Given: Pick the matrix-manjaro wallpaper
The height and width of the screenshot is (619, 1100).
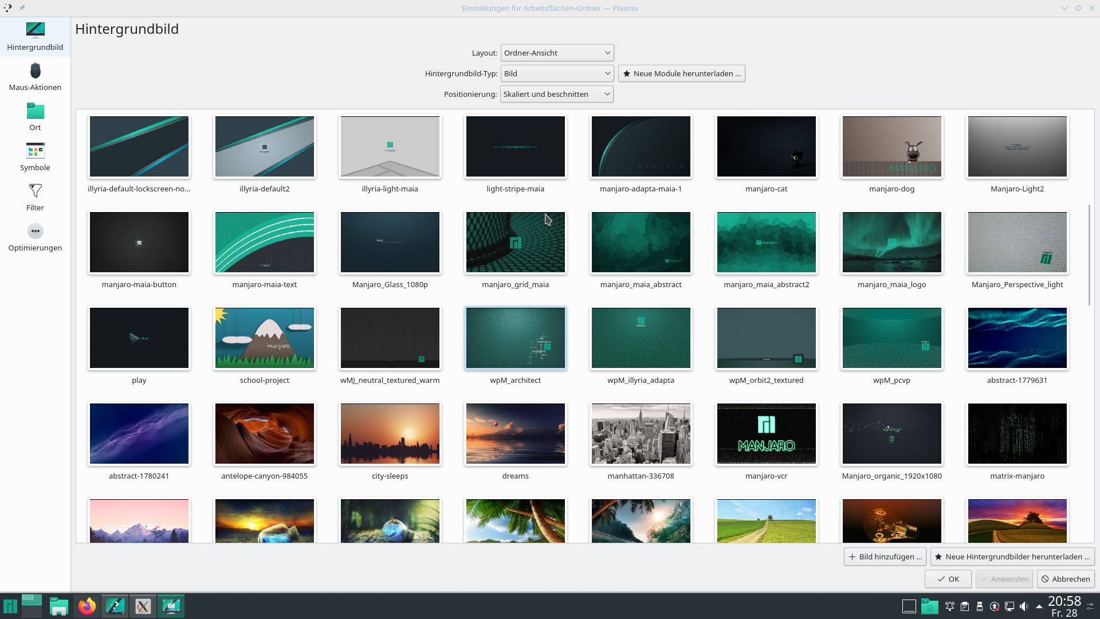Looking at the screenshot, I should (1017, 434).
